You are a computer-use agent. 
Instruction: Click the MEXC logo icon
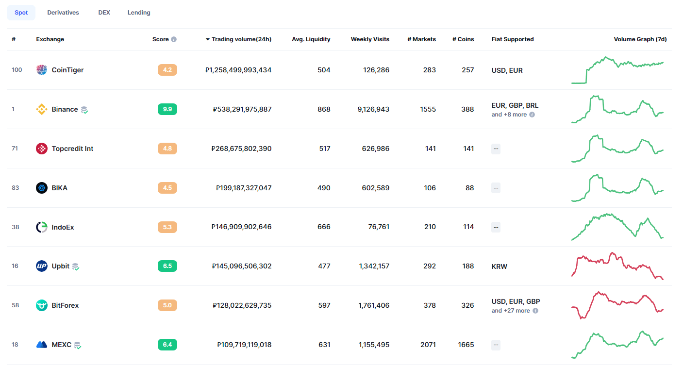pos(42,345)
